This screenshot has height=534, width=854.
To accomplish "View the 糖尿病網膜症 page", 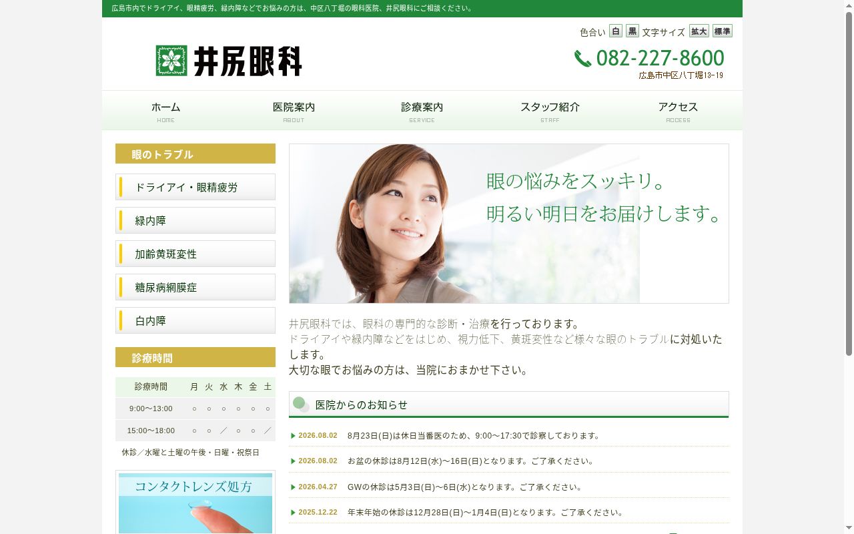I will click(195, 287).
